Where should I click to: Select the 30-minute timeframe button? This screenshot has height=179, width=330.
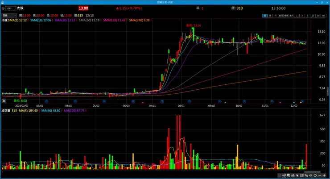pos(318,16)
